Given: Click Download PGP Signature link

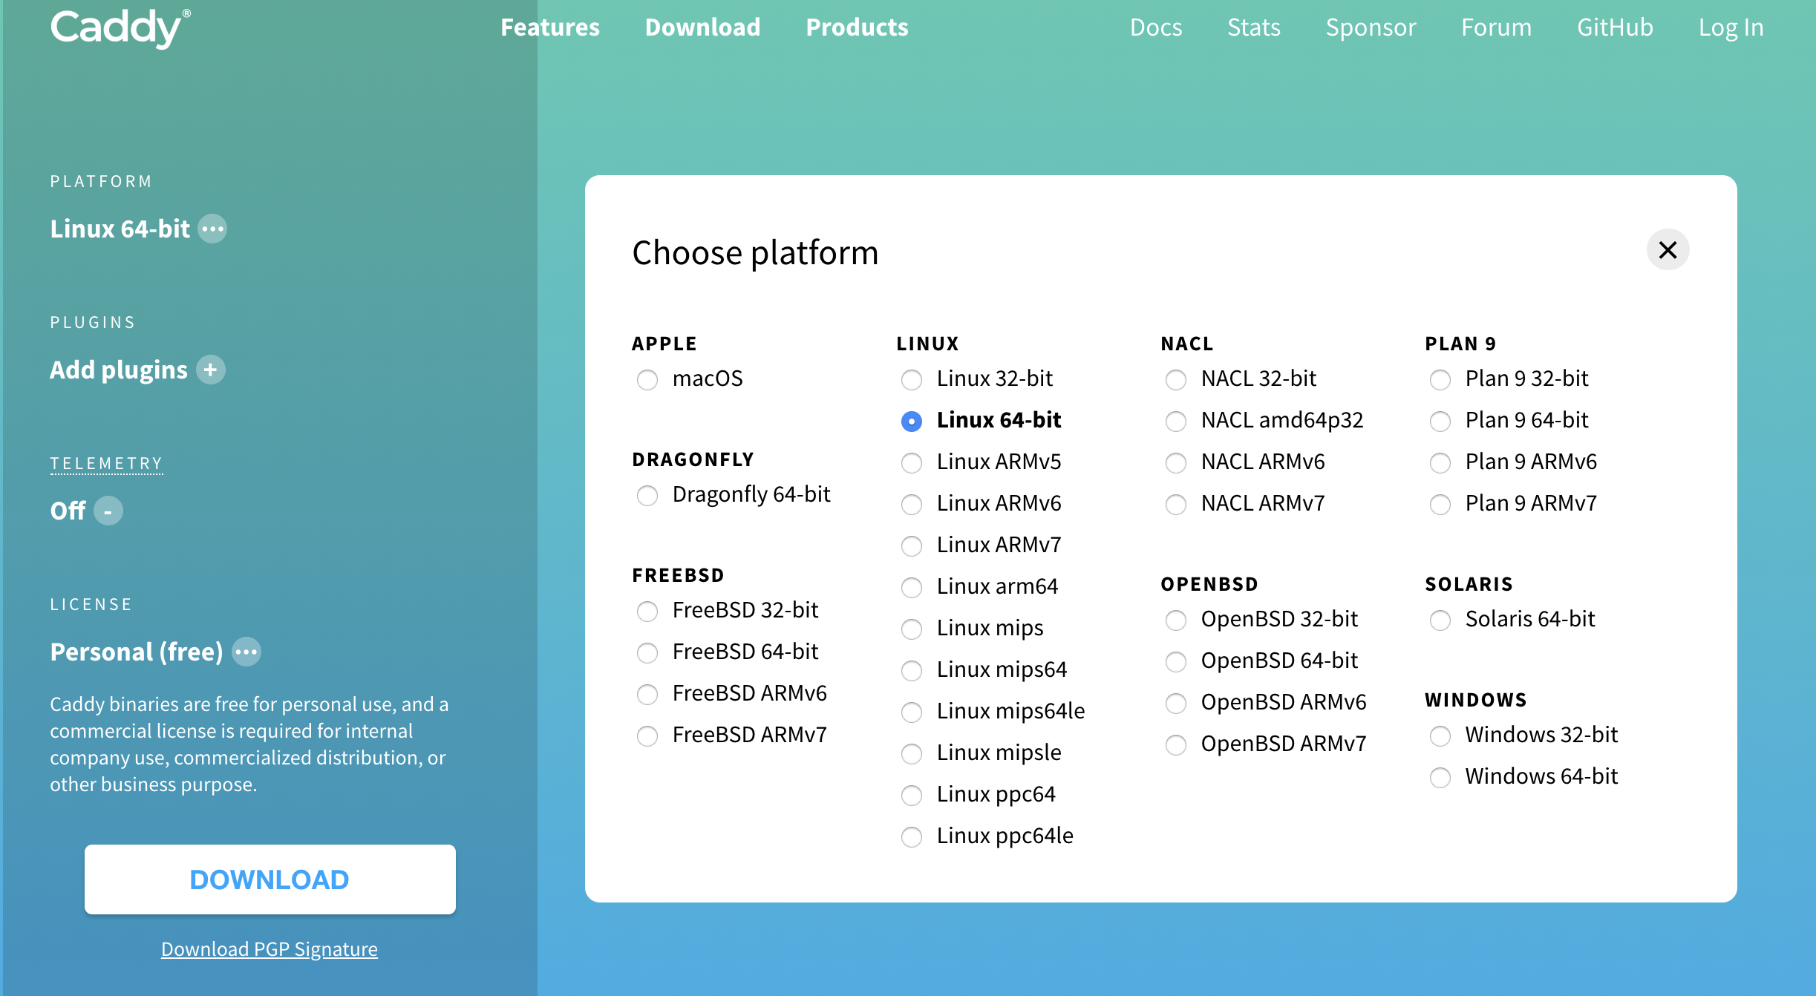Looking at the screenshot, I should (270, 949).
